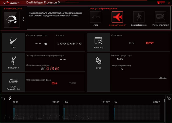172x123 pixels.
Task: Select the walking-man Power Saving mode
Action: 139,17
